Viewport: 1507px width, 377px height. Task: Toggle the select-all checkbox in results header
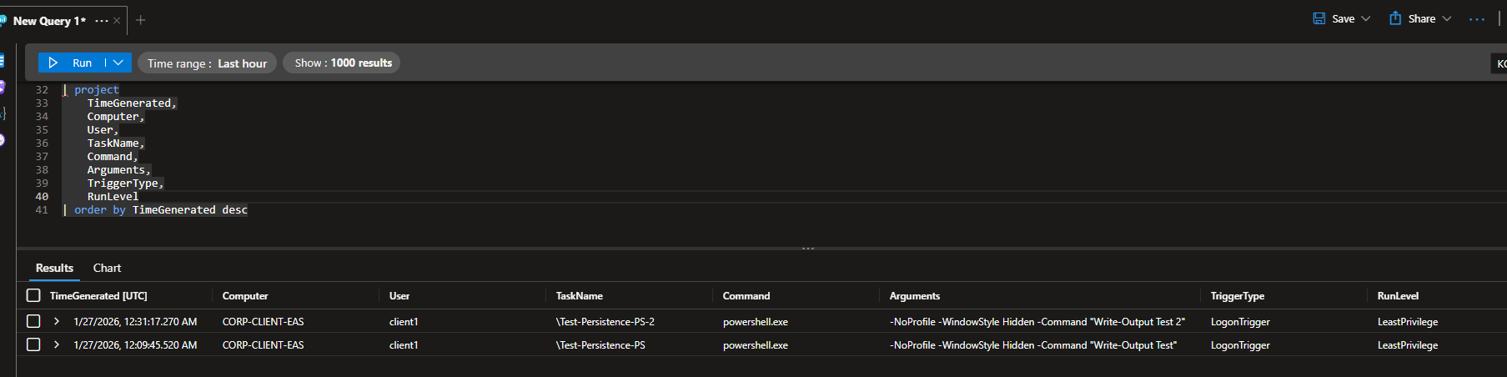click(33, 295)
